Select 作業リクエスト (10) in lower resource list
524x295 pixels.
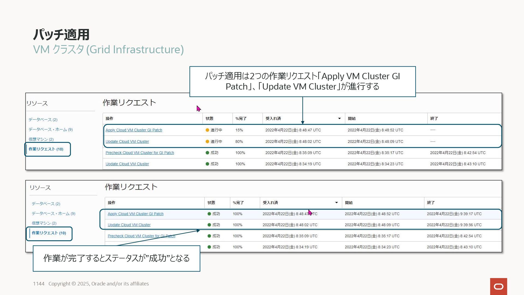(49, 233)
